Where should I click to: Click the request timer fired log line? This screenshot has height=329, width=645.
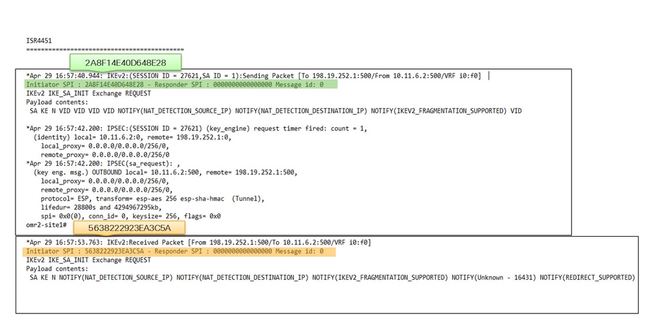[x=197, y=128]
